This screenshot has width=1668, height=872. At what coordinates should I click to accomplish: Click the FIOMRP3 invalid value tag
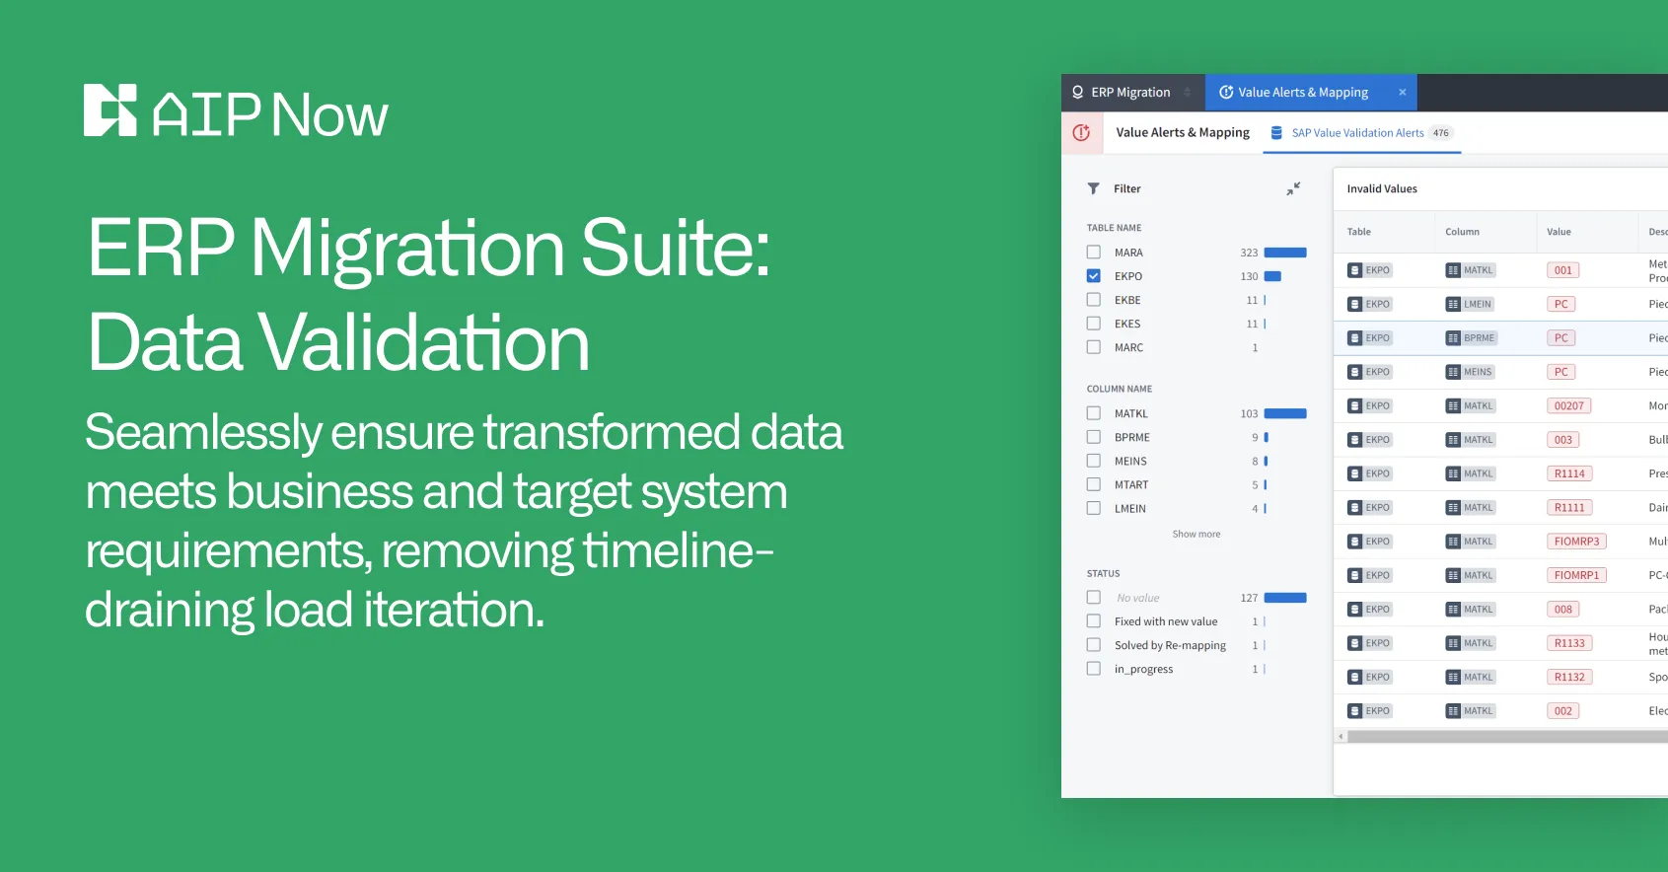pos(1577,542)
